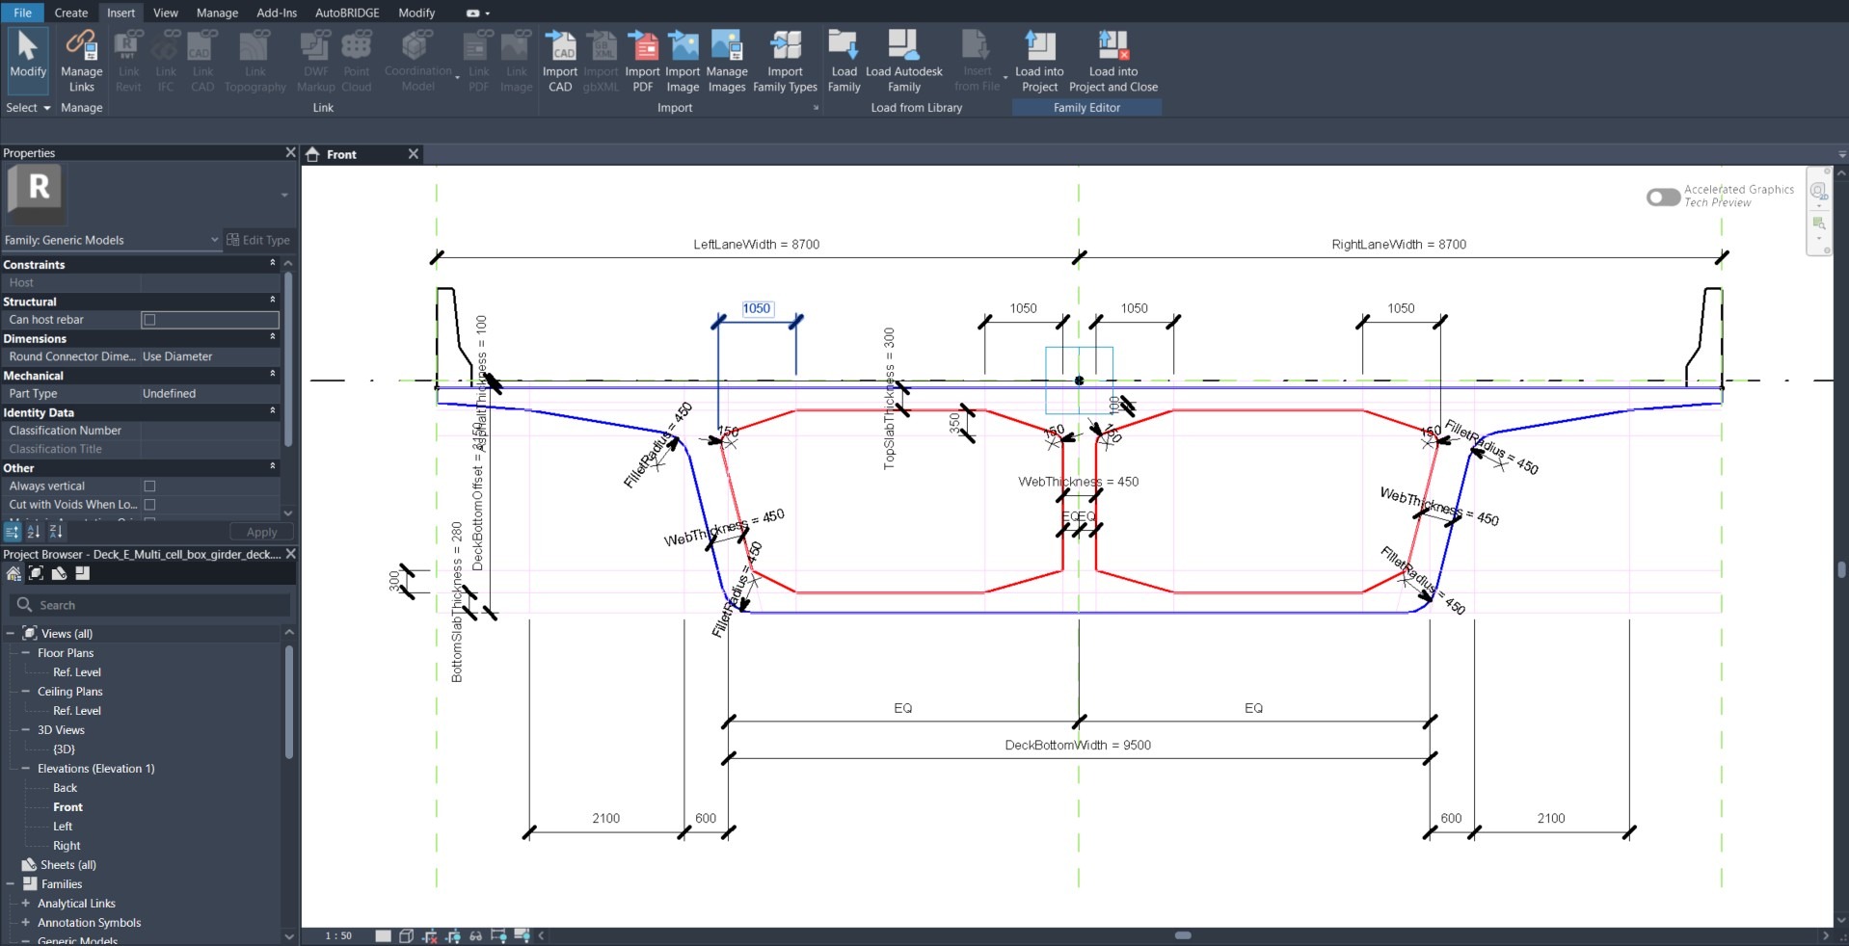The image size is (1849, 946).
Task: Collapse the Elevations (Elevation 1) node
Action: coord(26,769)
